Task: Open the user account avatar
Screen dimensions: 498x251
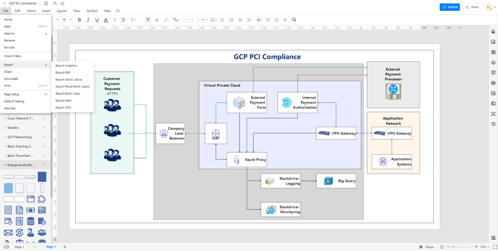Action: pyautogui.click(x=488, y=7)
